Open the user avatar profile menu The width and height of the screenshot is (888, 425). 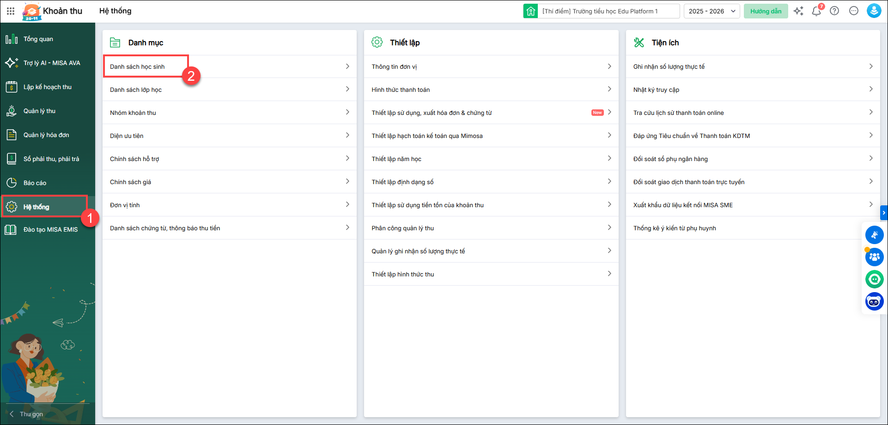click(874, 11)
